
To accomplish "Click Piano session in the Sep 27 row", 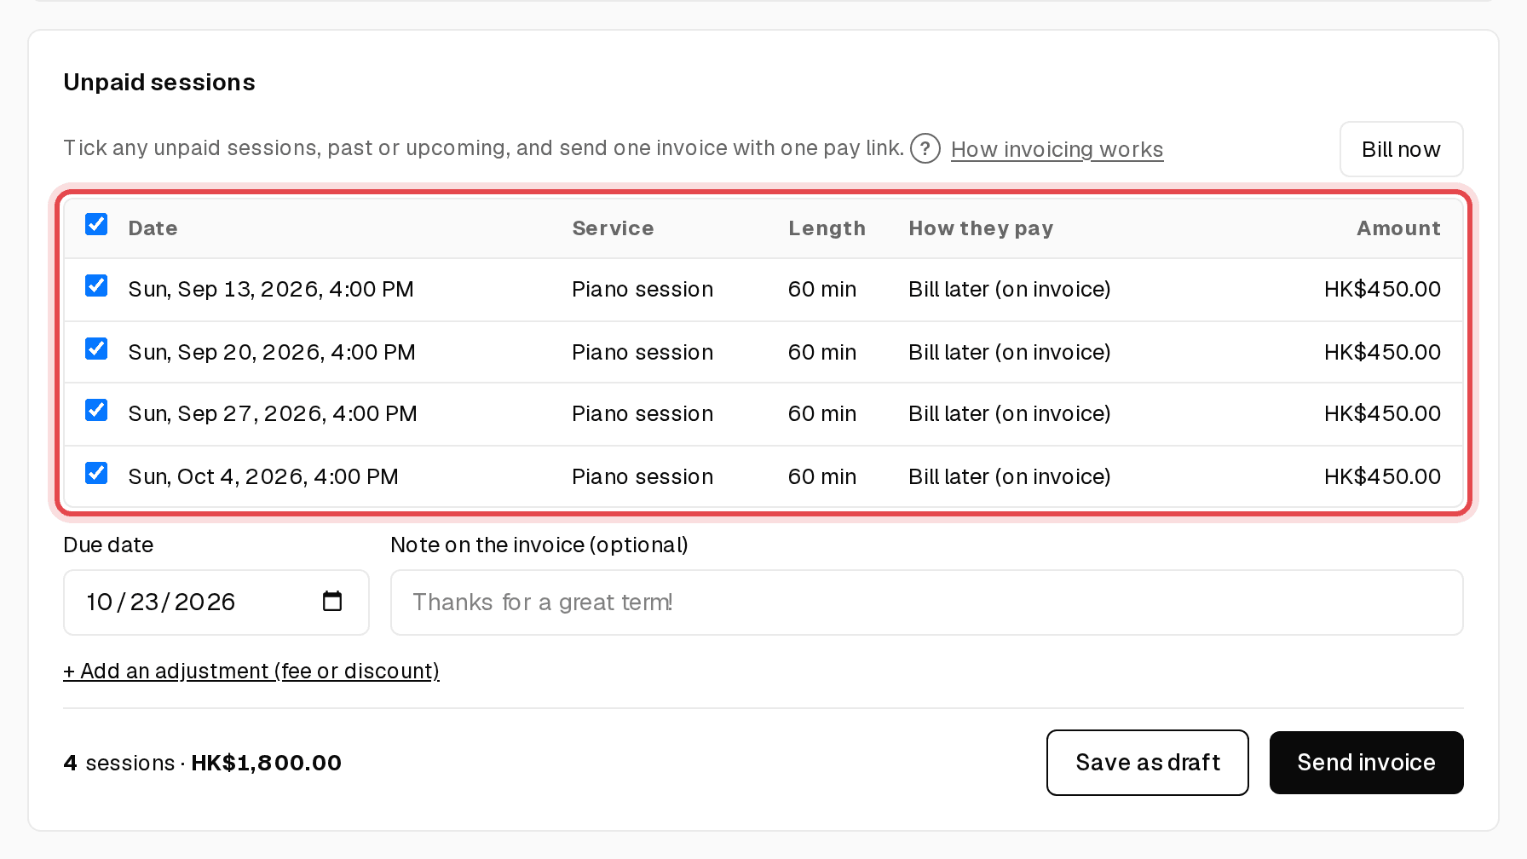I will 642,414.
